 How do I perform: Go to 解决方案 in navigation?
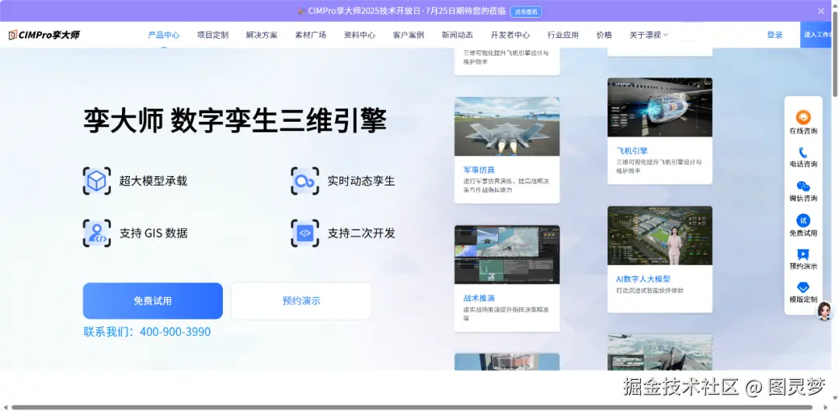click(x=262, y=35)
